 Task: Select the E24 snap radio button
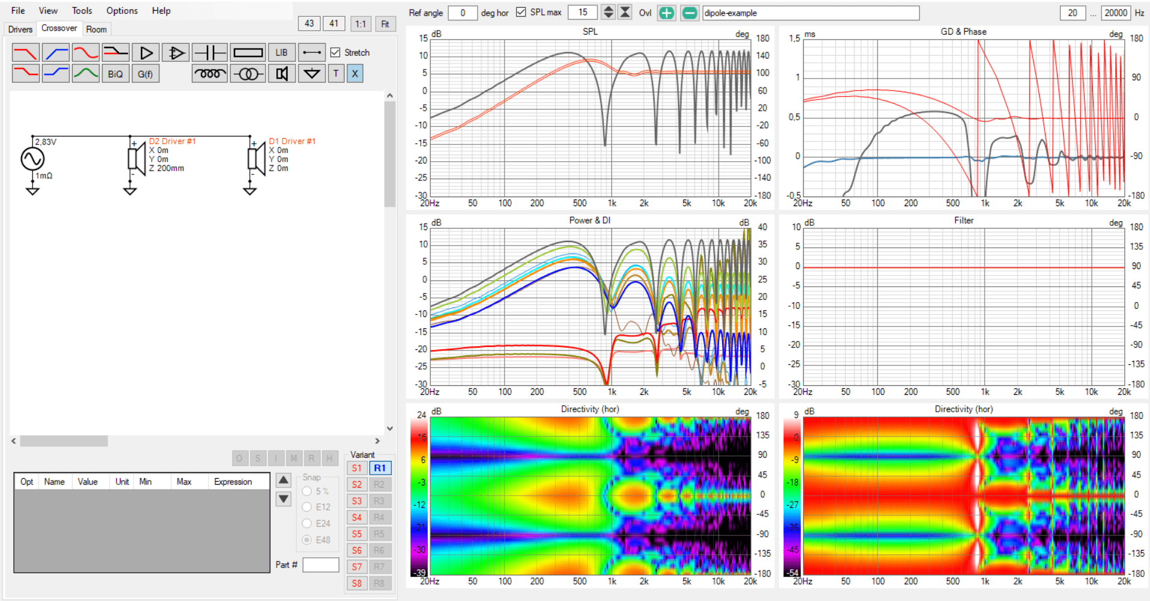pyautogui.click(x=307, y=523)
